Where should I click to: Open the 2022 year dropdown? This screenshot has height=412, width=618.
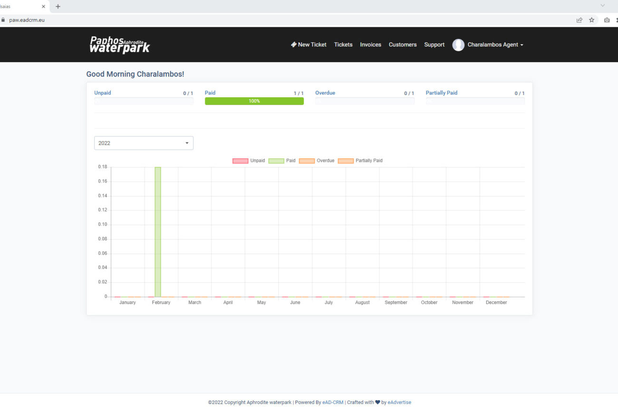click(x=144, y=143)
